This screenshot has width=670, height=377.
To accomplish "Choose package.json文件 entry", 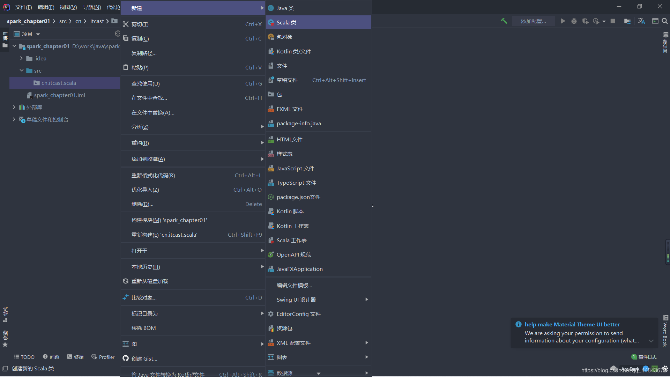I will tap(318, 197).
